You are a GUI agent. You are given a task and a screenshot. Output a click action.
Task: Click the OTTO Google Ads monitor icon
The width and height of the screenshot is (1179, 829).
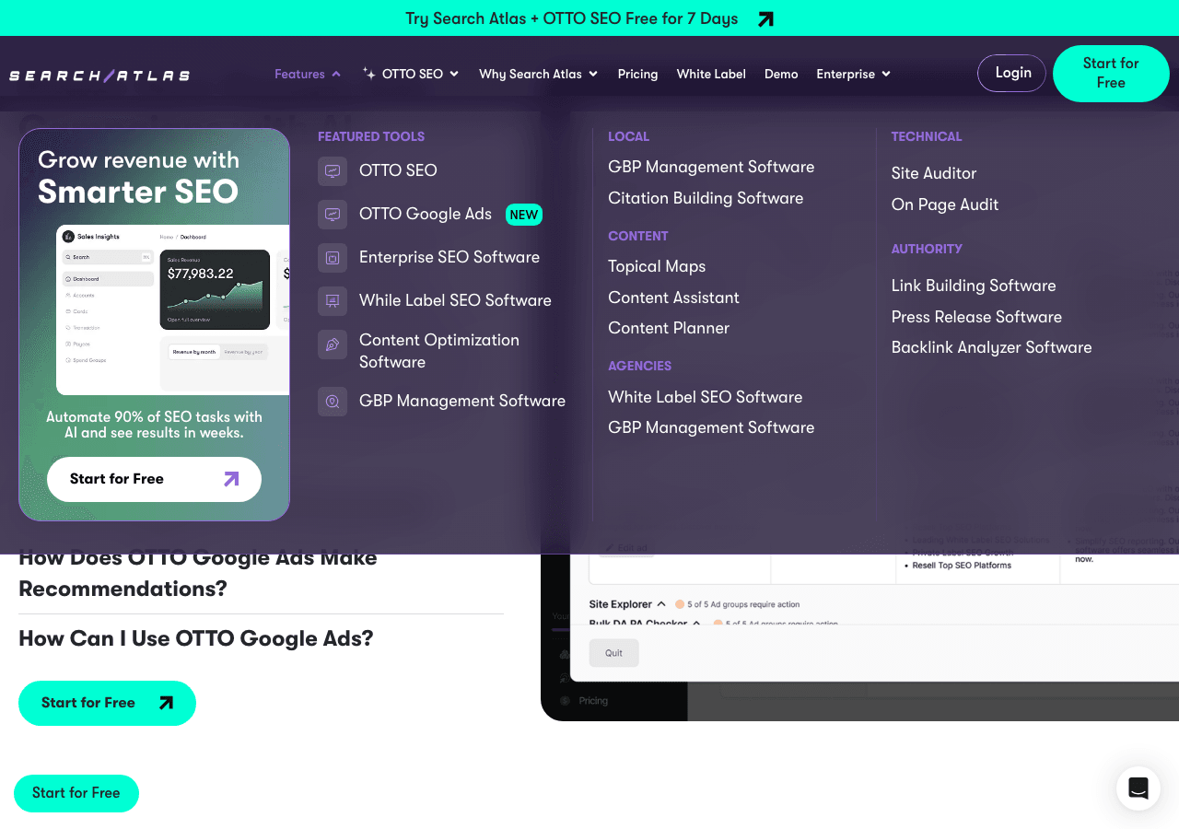[x=333, y=215]
